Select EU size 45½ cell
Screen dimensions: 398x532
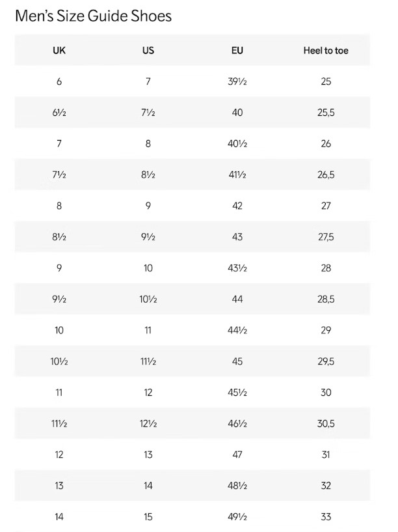click(x=237, y=393)
